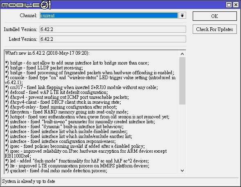Click Check For Updates button
This screenshot has height=187, width=241.
click(x=214, y=29)
